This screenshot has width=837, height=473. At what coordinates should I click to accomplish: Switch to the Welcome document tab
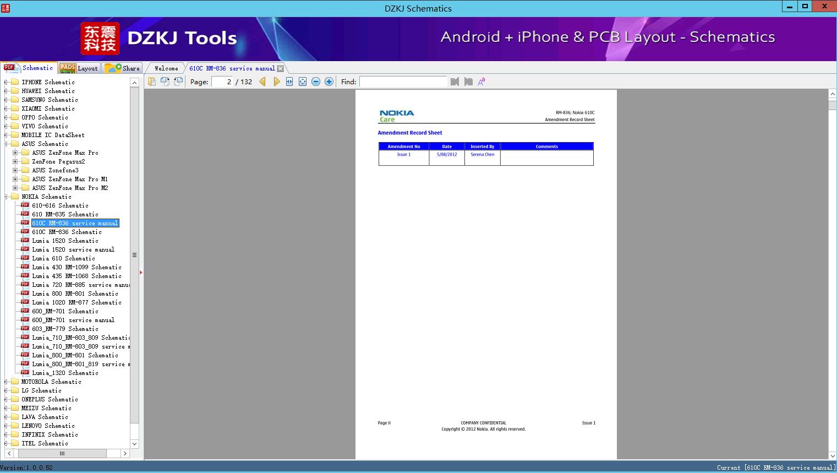click(x=166, y=68)
